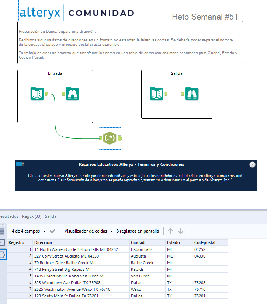Click the Entrada container title
Screen dimensions: 267x304
tap(55, 73)
